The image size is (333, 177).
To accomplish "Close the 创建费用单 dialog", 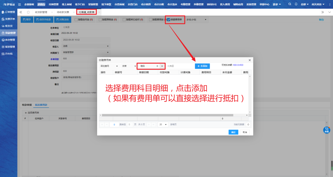I will pos(250,60).
